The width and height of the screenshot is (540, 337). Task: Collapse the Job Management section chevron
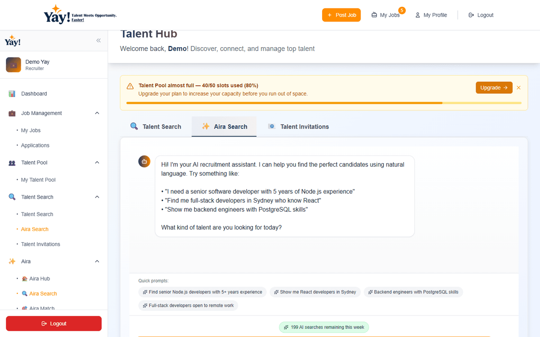(x=97, y=113)
